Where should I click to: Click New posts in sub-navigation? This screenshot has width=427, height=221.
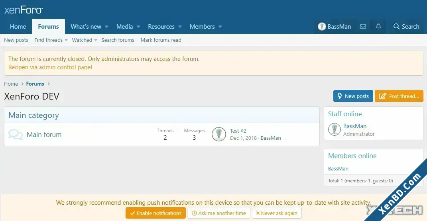pyautogui.click(x=16, y=40)
